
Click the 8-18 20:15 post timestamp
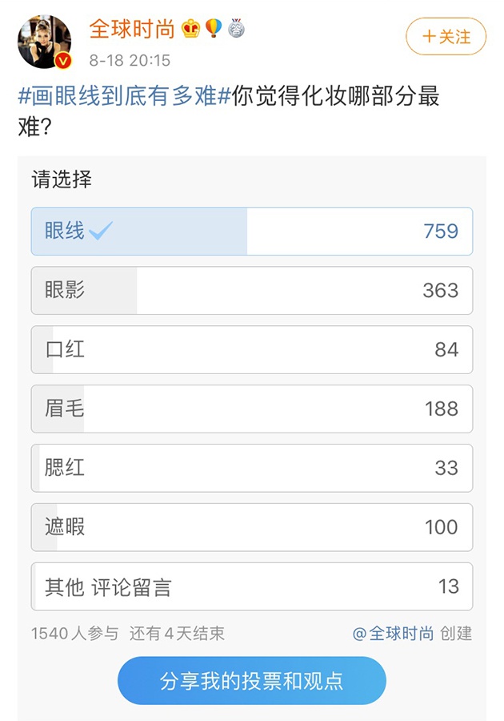tap(130, 61)
